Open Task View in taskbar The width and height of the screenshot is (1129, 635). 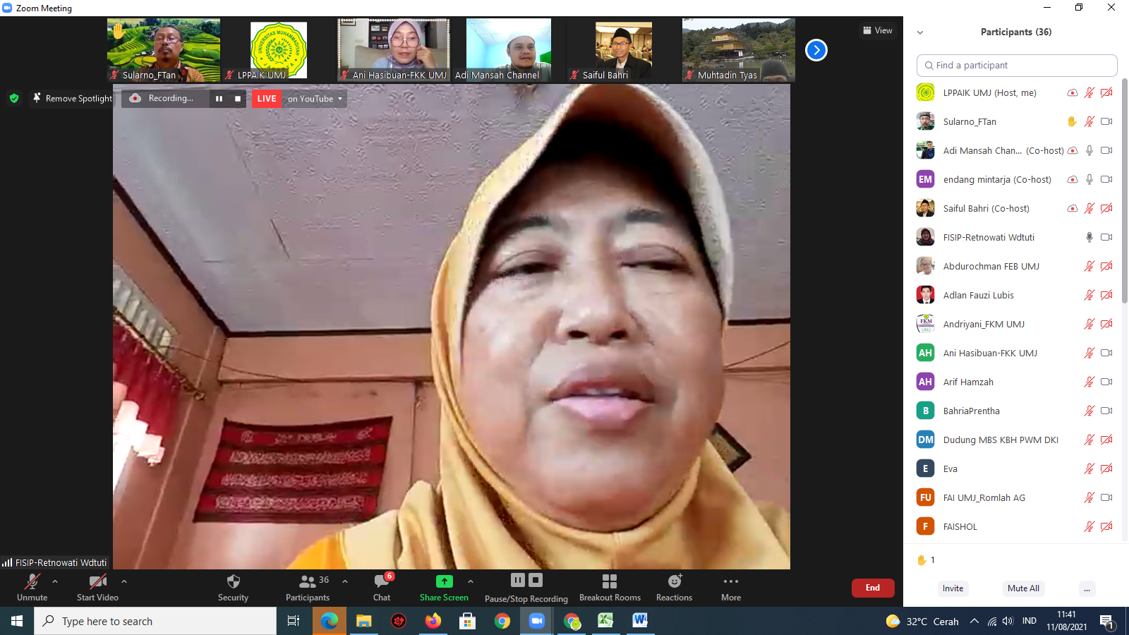(x=294, y=621)
